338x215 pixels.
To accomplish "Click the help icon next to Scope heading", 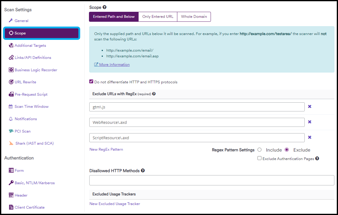I will pyautogui.click(x=104, y=7).
